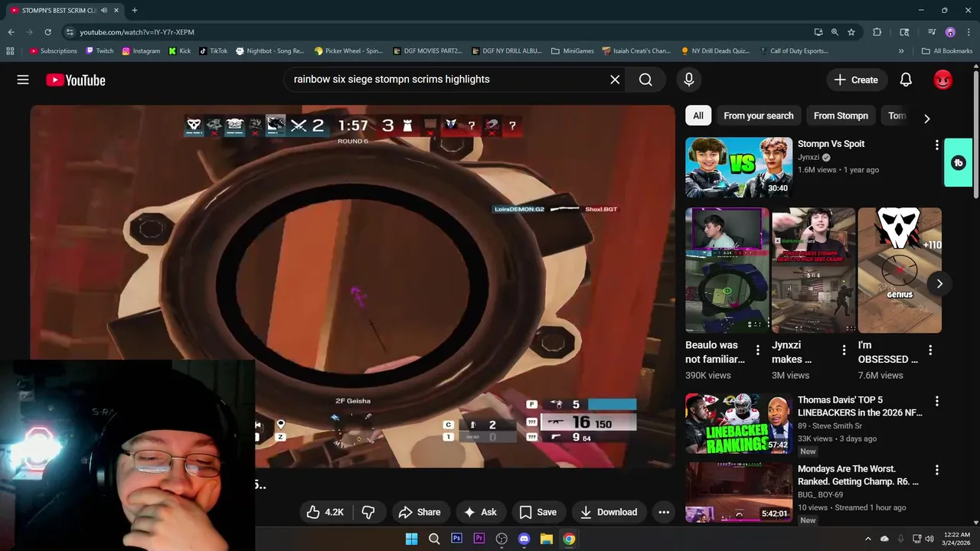Open the Create menu

856,80
